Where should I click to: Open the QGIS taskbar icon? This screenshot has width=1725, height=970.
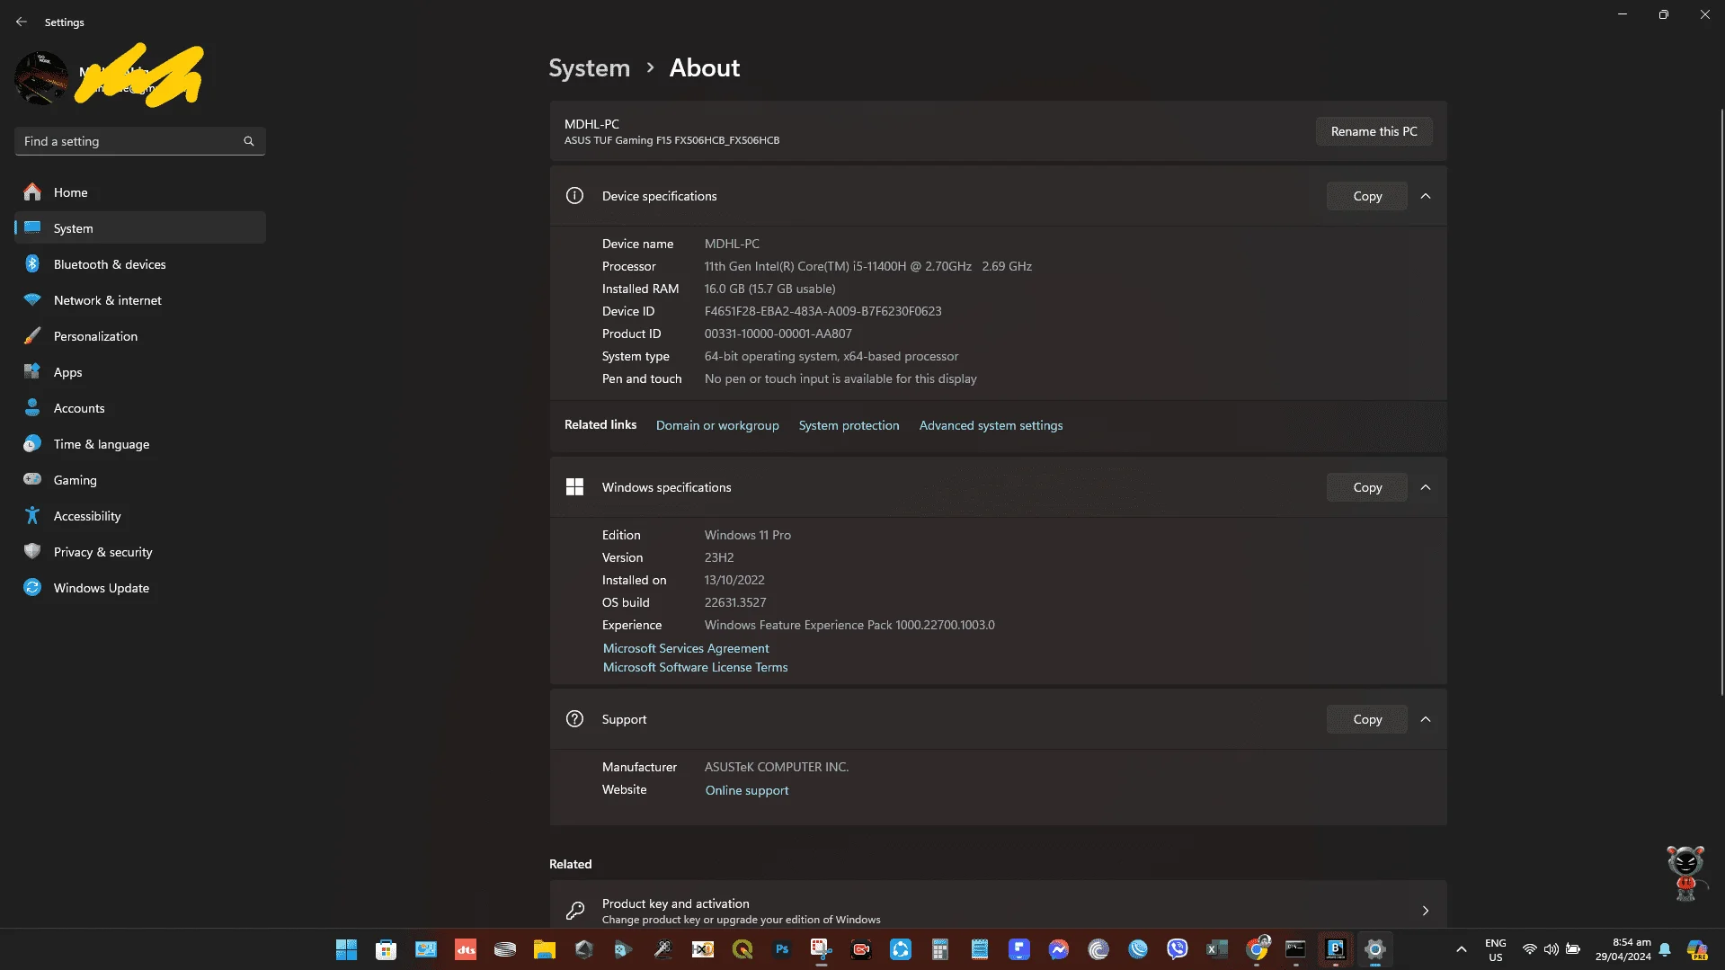pyautogui.click(x=742, y=949)
